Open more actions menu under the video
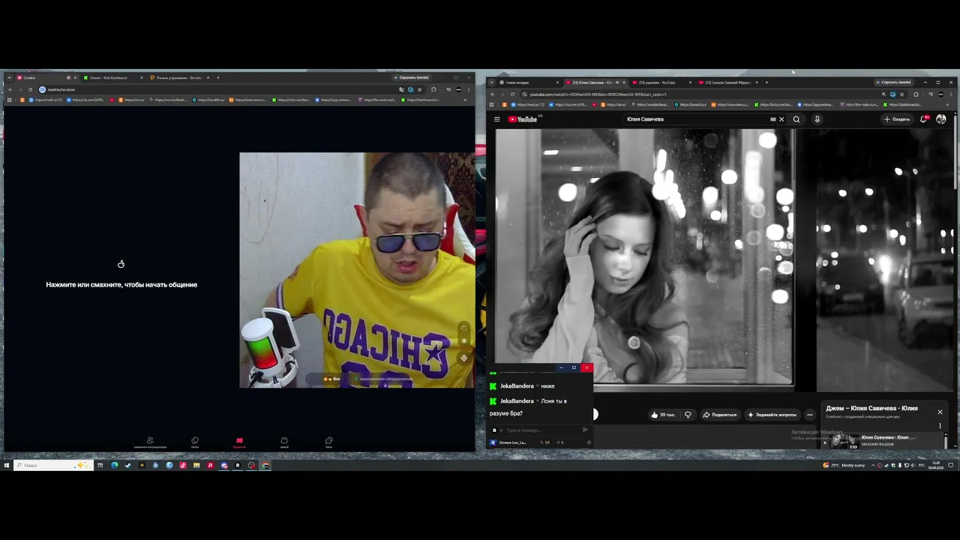The width and height of the screenshot is (960, 540). click(809, 415)
